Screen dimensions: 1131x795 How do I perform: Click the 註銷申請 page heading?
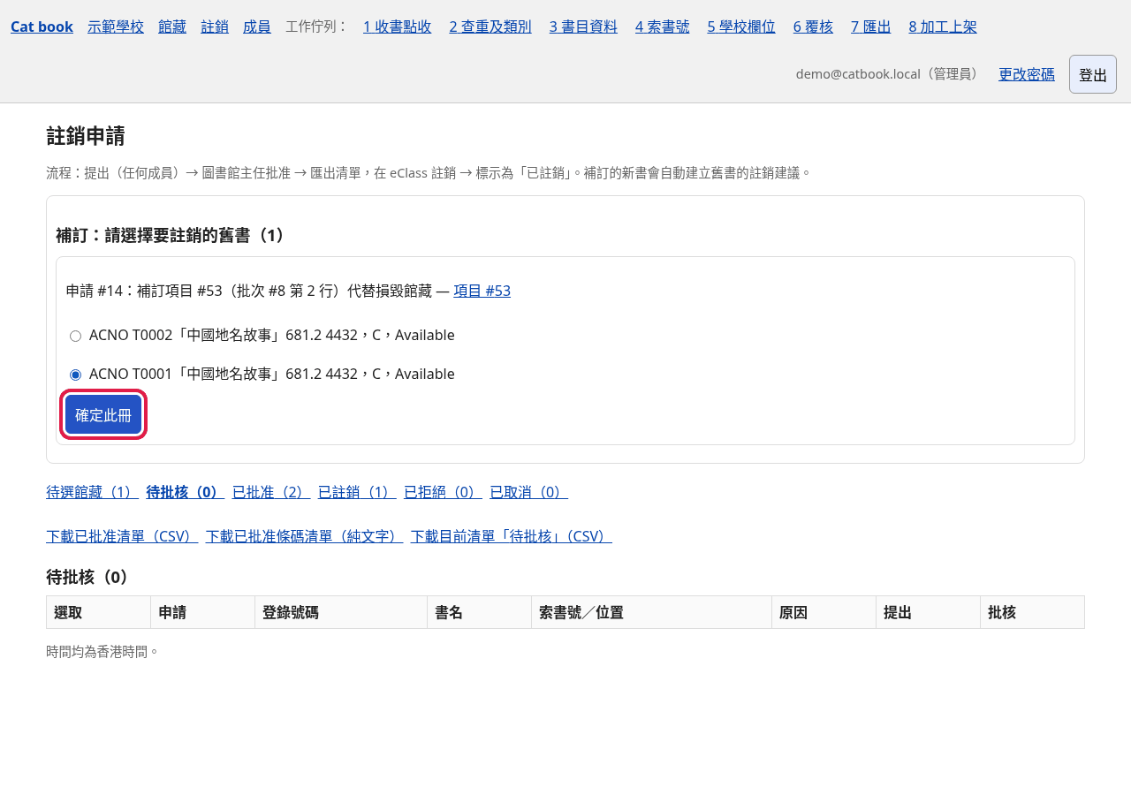86,136
